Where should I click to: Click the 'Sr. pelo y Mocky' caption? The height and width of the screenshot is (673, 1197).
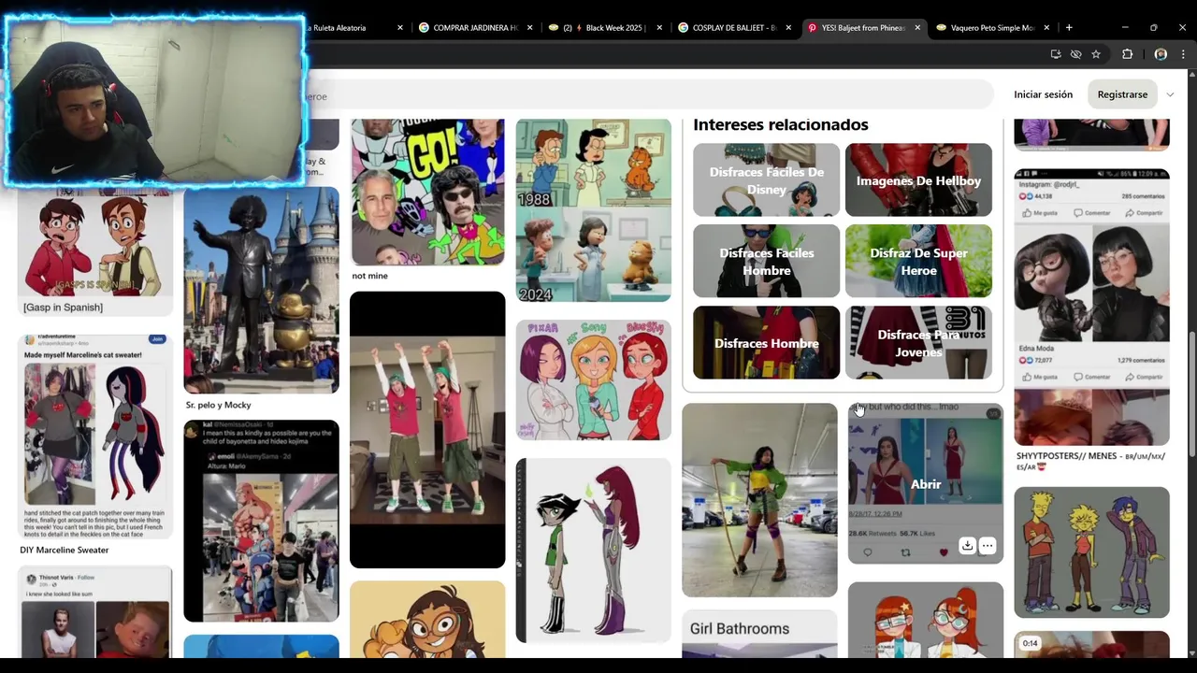pyautogui.click(x=218, y=405)
